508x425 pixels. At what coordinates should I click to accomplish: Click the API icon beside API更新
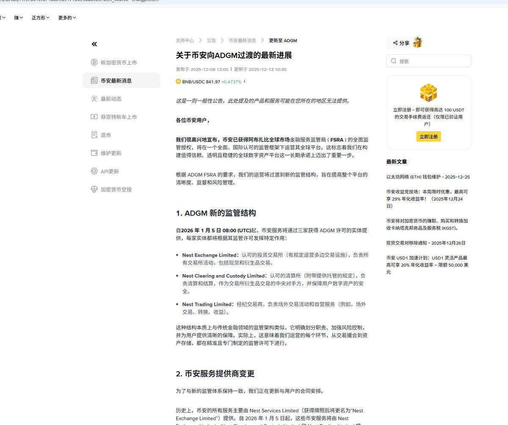coord(94,171)
